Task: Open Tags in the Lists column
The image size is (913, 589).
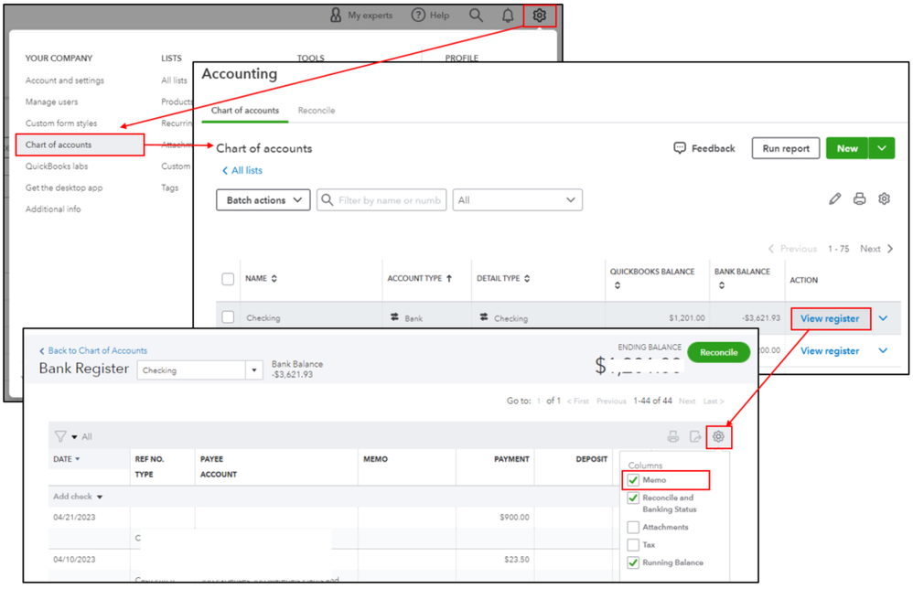Action: (x=170, y=188)
